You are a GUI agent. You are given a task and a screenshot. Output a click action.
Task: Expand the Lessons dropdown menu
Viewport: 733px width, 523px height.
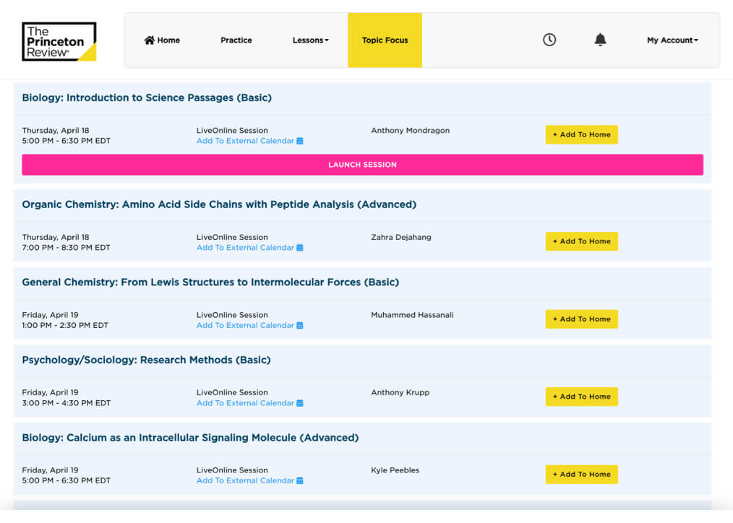tap(310, 40)
